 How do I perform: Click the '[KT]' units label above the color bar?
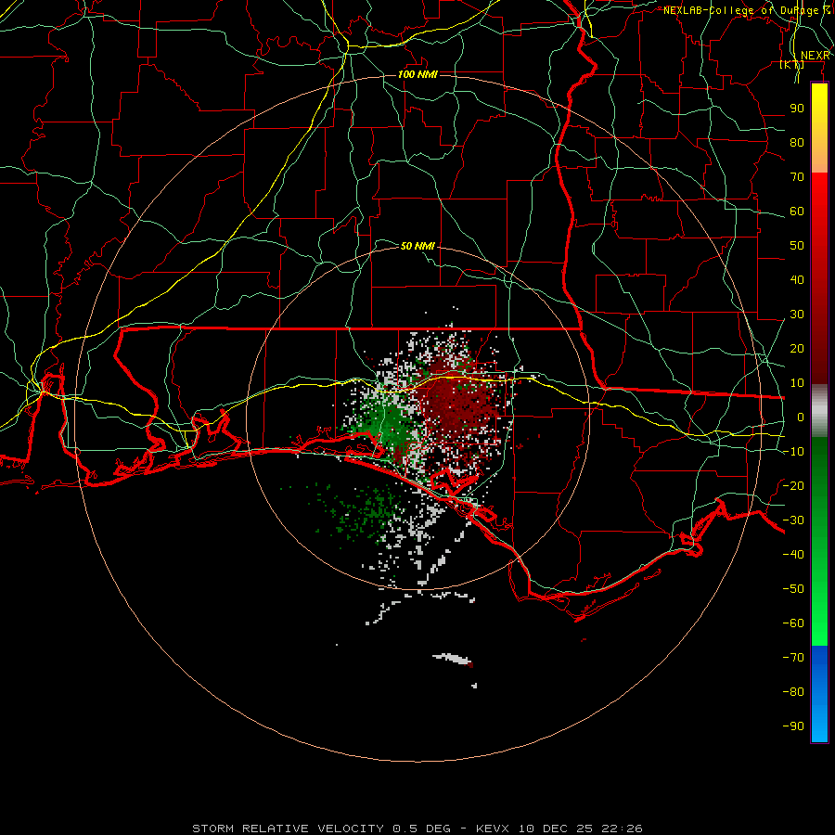pos(792,64)
